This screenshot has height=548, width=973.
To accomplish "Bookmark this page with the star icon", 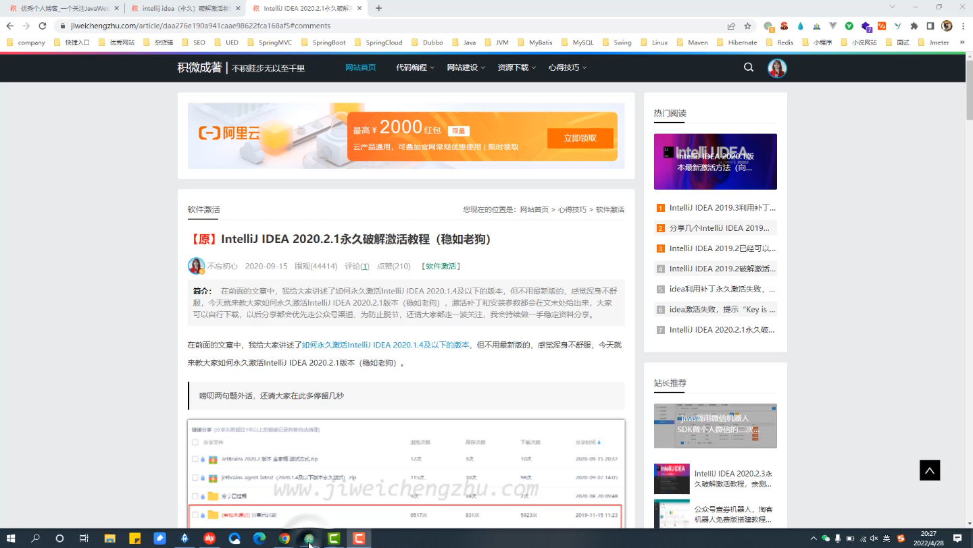I will (x=747, y=26).
